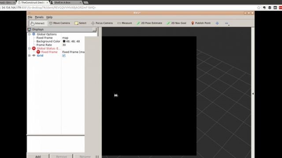Image resolution: width=282 pixels, height=158 pixels.
Task: Open the Help menu
Action: tap(49, 17)
